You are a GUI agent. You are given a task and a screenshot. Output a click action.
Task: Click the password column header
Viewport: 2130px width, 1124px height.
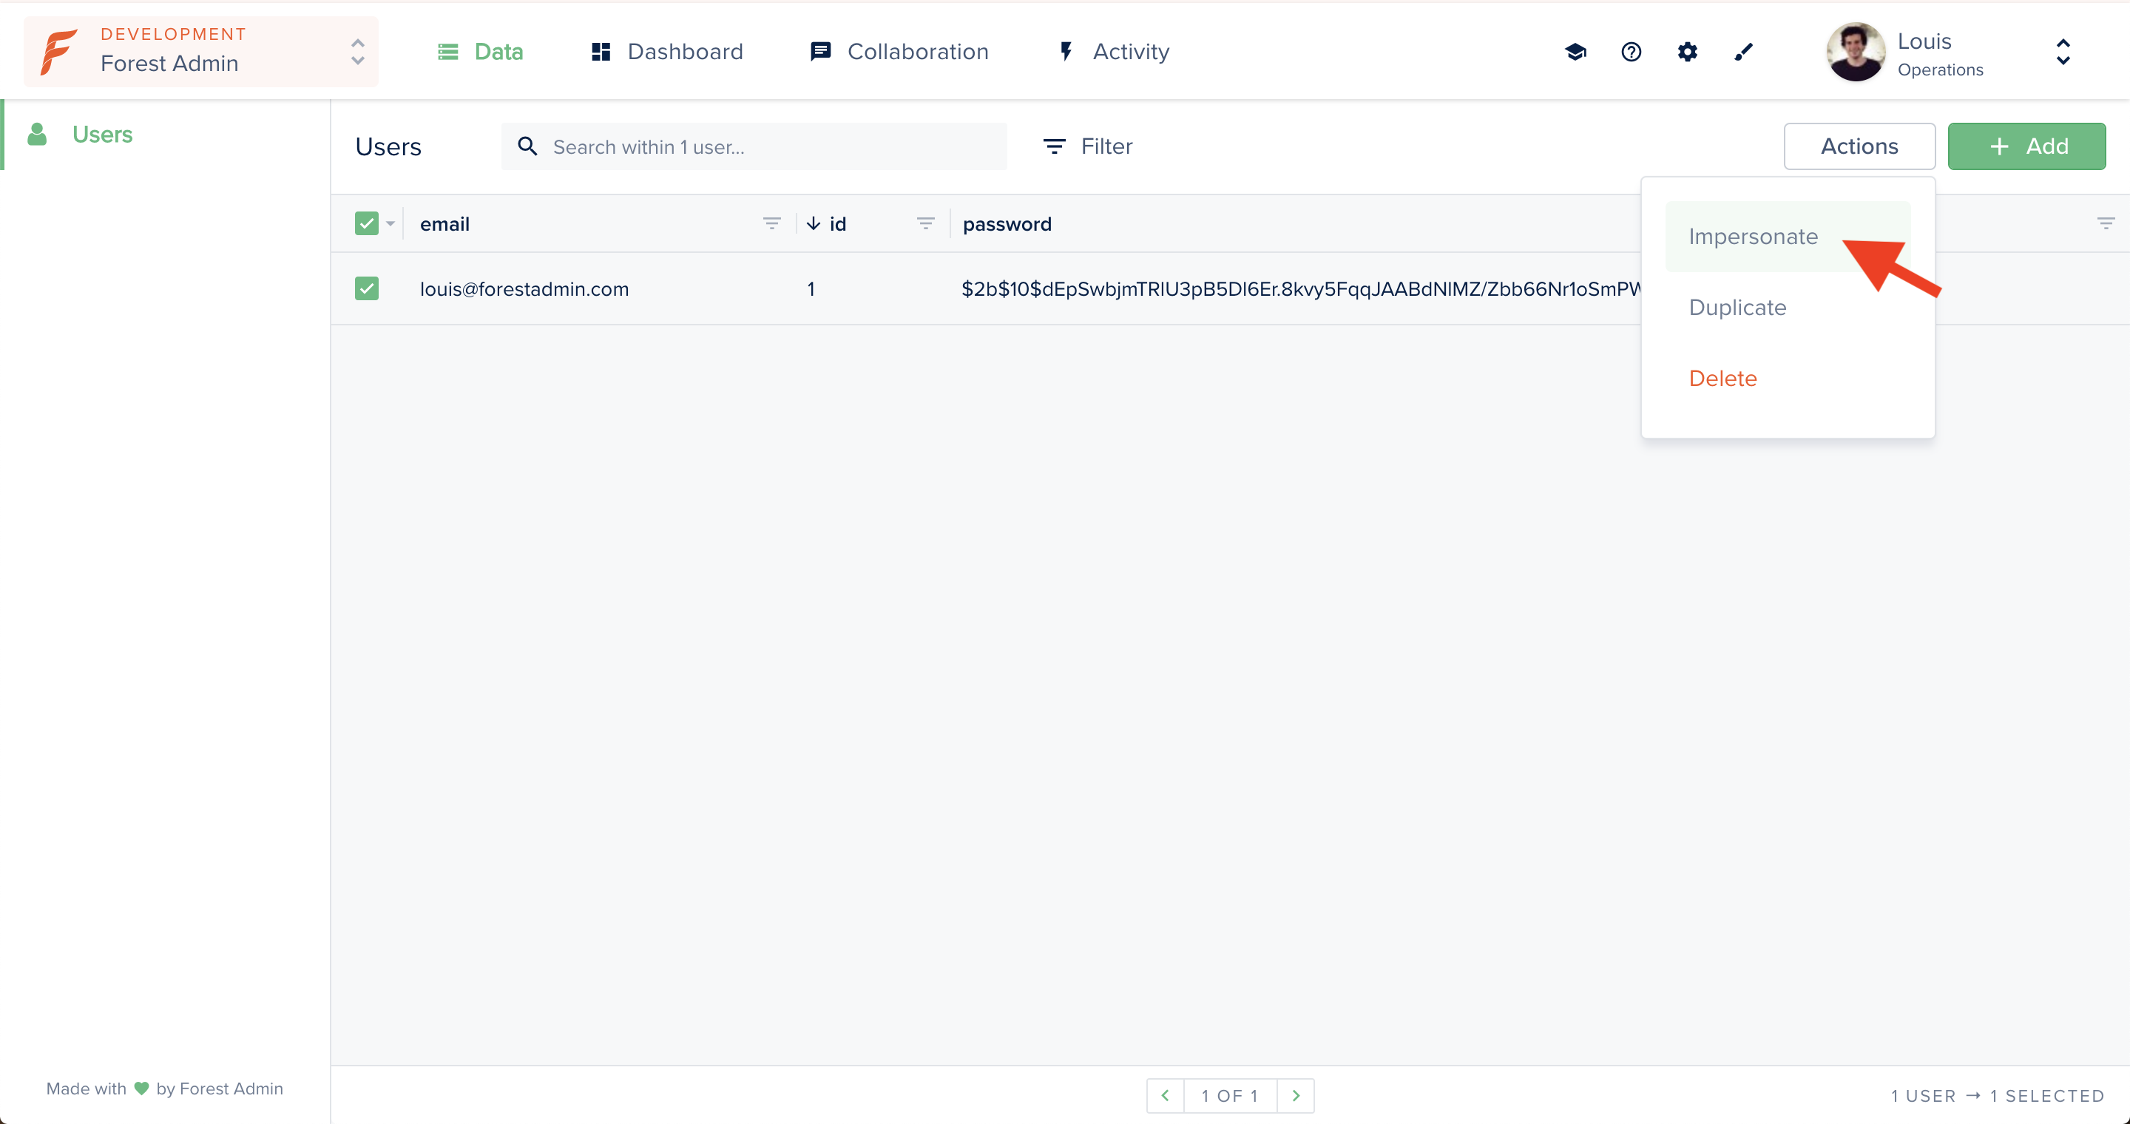[1007, 224]
